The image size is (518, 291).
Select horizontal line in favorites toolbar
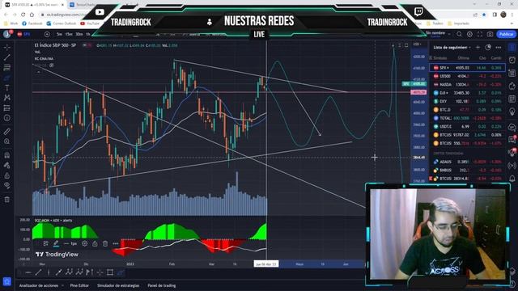pyautogui.click(x=28, y=272)
